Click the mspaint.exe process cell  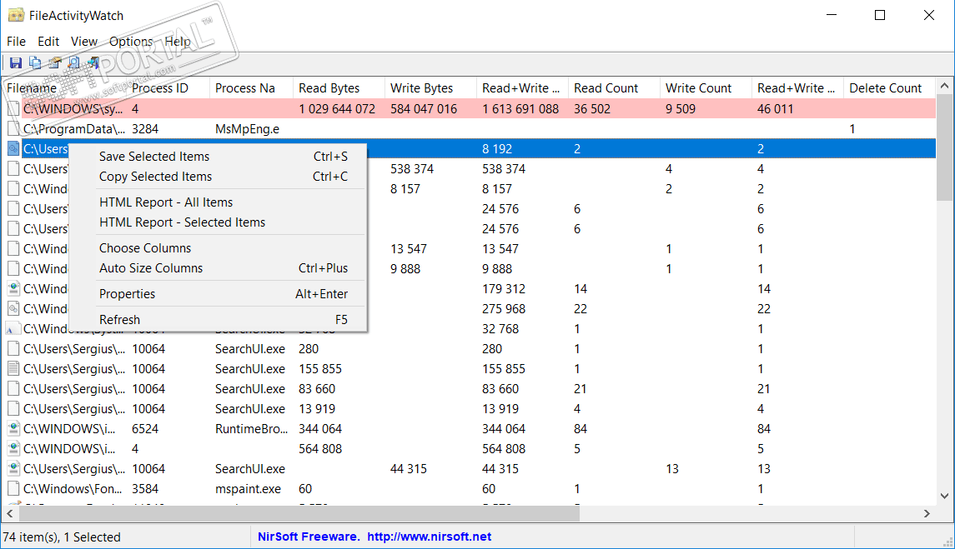pos(248,489)
